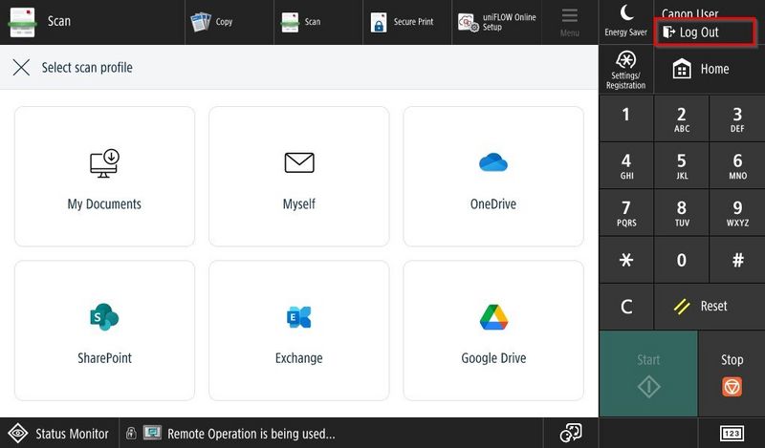Open the Copy function tab

point(212,21)
